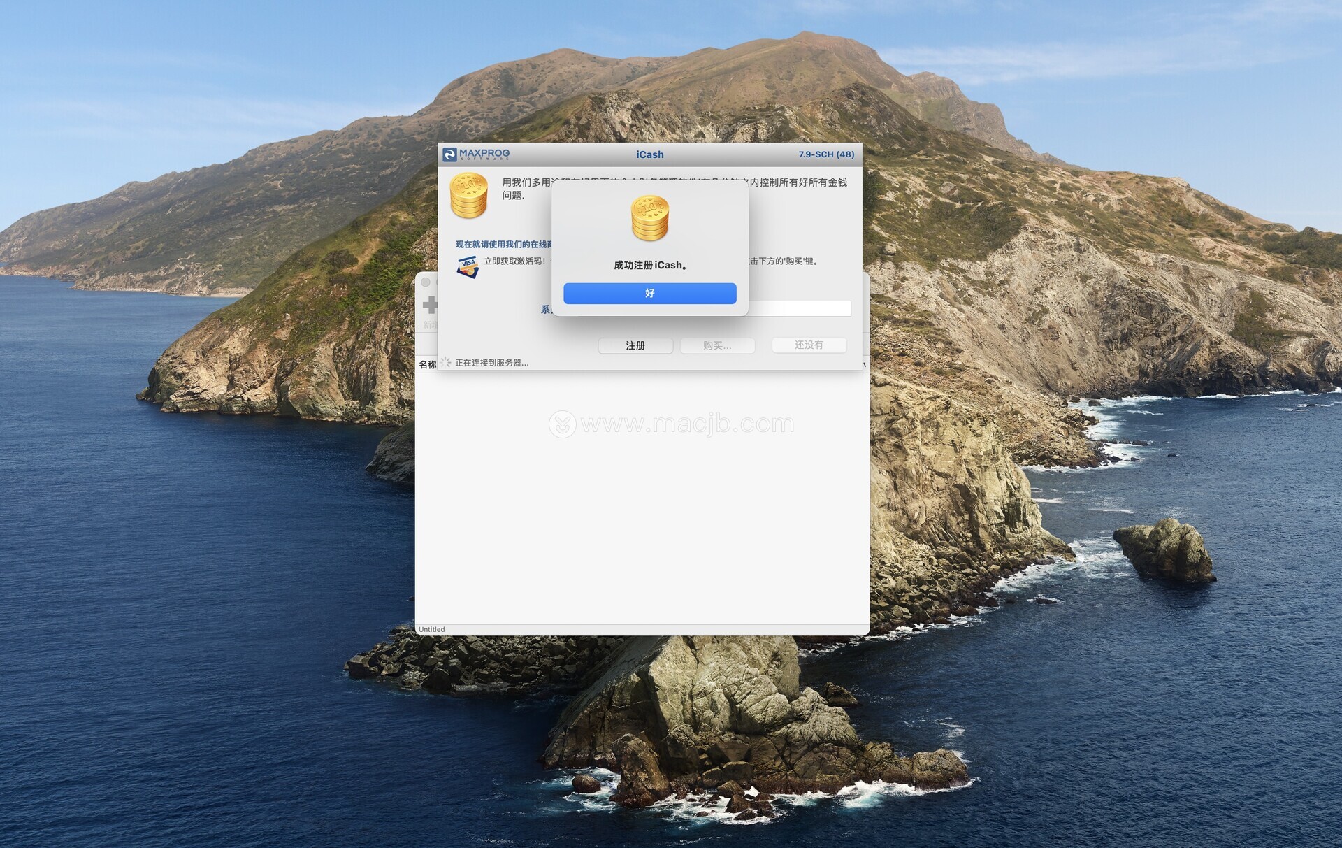Click the VISA credit card icon
Viewport: 1342px width, 848px height.
(468, 266)
